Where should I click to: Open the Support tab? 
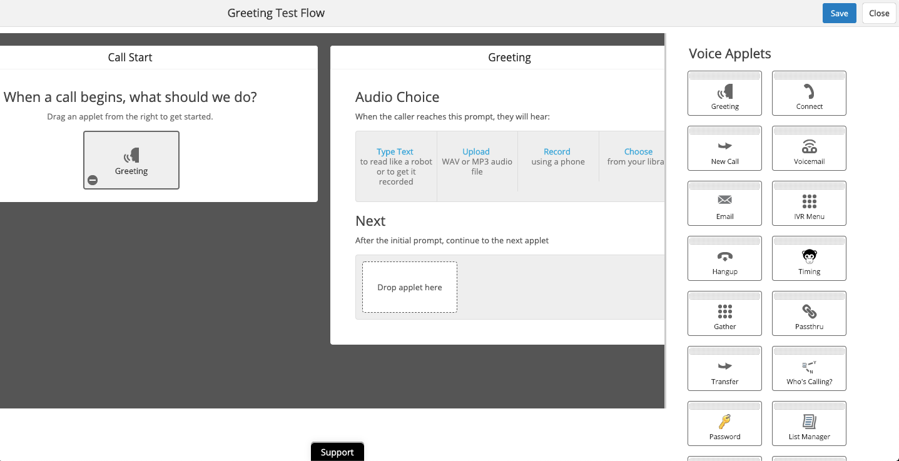[337, 452]
